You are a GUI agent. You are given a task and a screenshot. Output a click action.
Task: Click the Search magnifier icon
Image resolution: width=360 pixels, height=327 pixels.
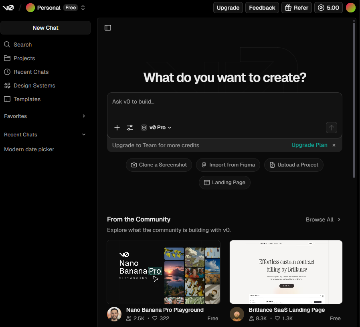tap(7, 45)
